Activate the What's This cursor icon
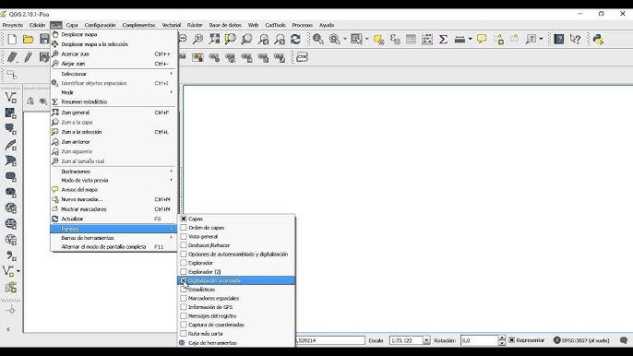633x356 pixels. coord(575,39)
